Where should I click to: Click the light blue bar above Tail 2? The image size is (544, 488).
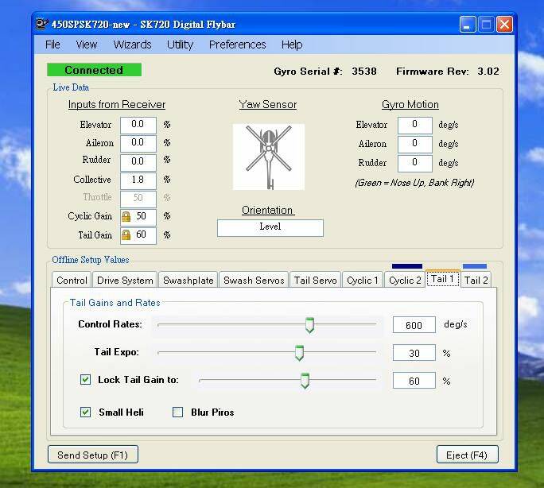475,266
